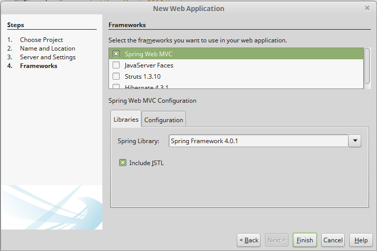Click the Frameworks step in Steps list

[x=38, y=66]
